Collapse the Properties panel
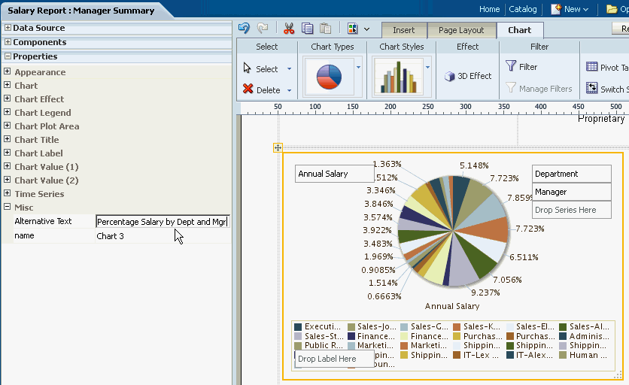 pos(8,56)
